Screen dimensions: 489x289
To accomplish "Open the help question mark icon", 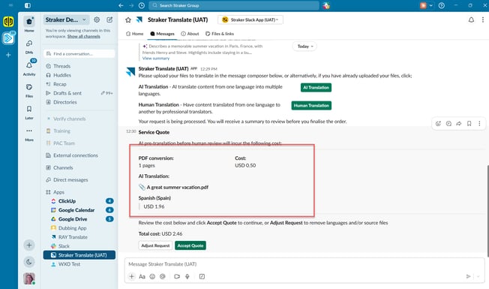I will coord(441,5).
